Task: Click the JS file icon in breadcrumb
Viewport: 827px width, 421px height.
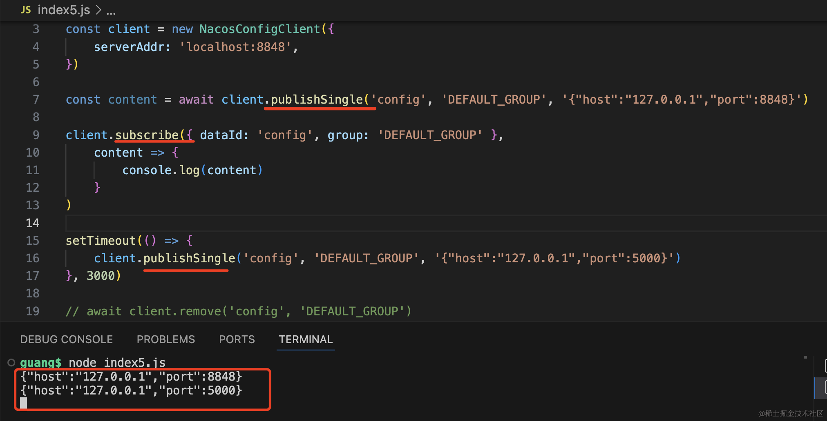Action: tap(25, 10)
